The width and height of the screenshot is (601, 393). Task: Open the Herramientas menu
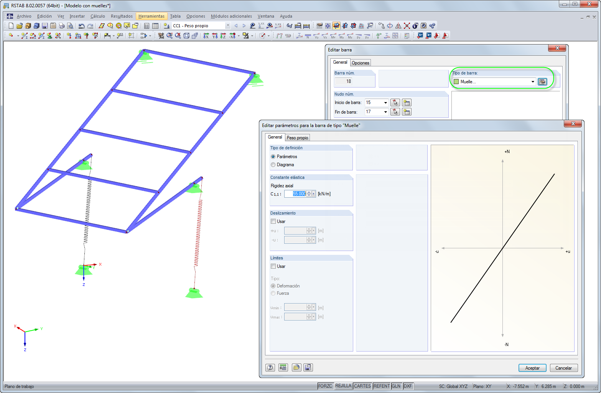pos(151,16)
